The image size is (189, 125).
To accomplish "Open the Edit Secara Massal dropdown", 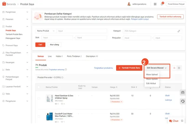I will point(157,68).
